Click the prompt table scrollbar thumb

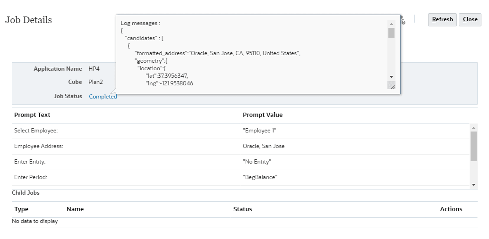473,146
